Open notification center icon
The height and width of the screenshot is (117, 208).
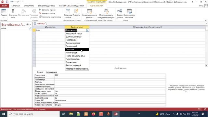(203, 114)
